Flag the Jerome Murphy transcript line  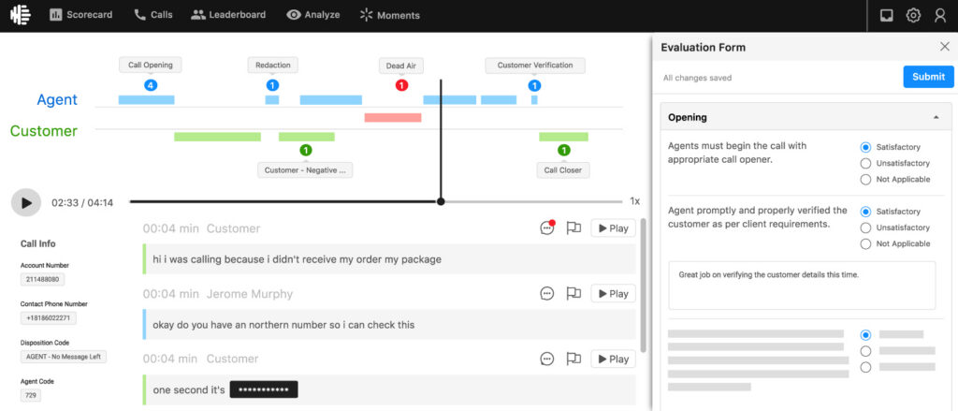[x=573, y=294]
